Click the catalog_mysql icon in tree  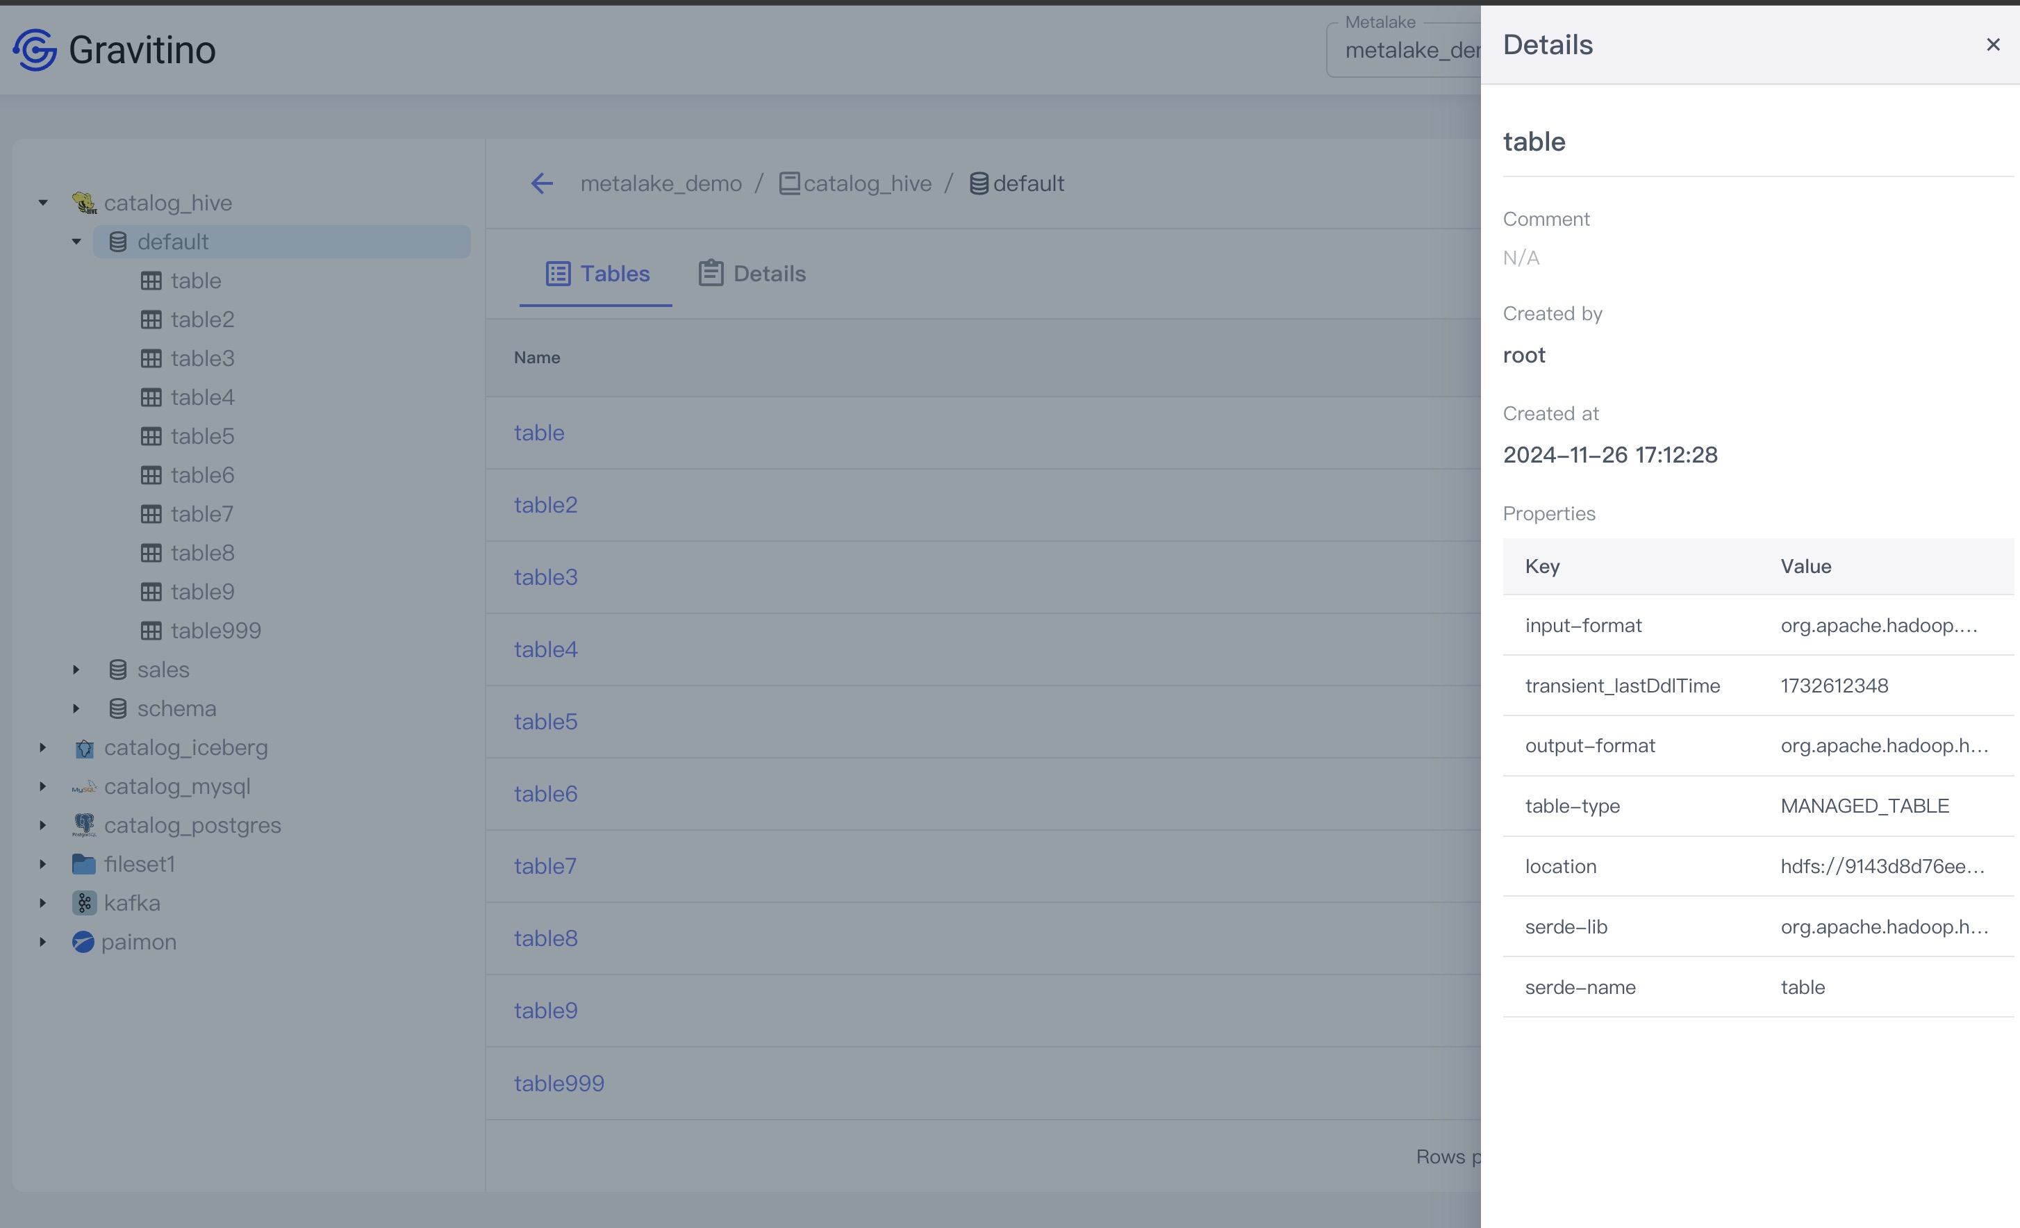(x=83, y=787)
